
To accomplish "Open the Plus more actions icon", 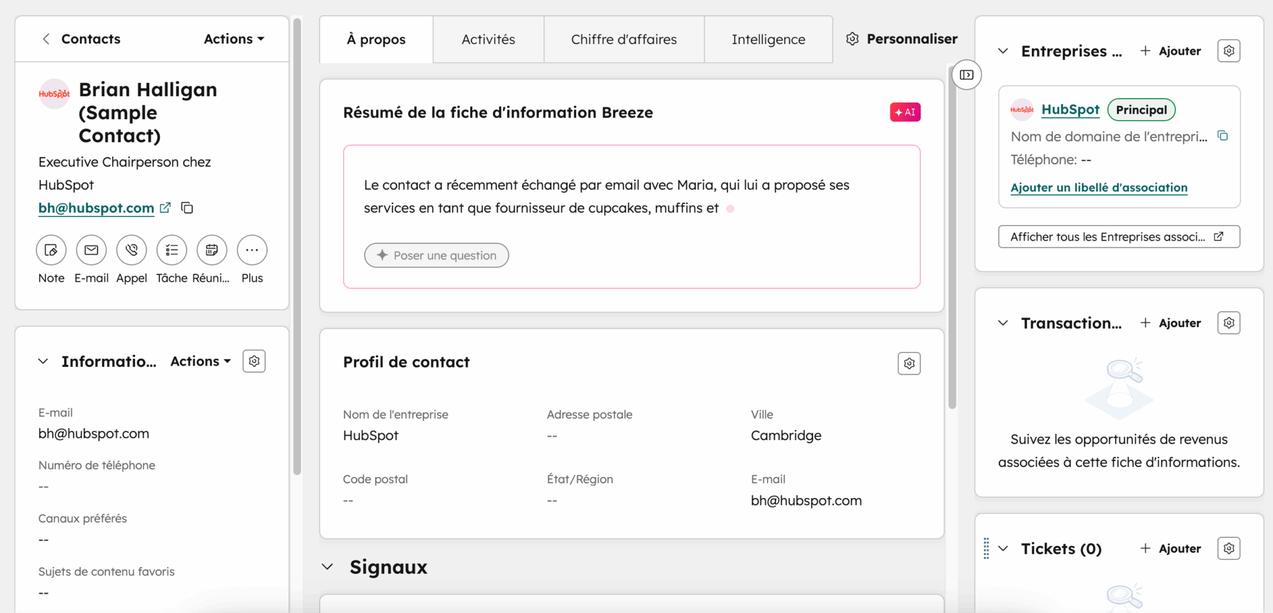I will 252,251.
